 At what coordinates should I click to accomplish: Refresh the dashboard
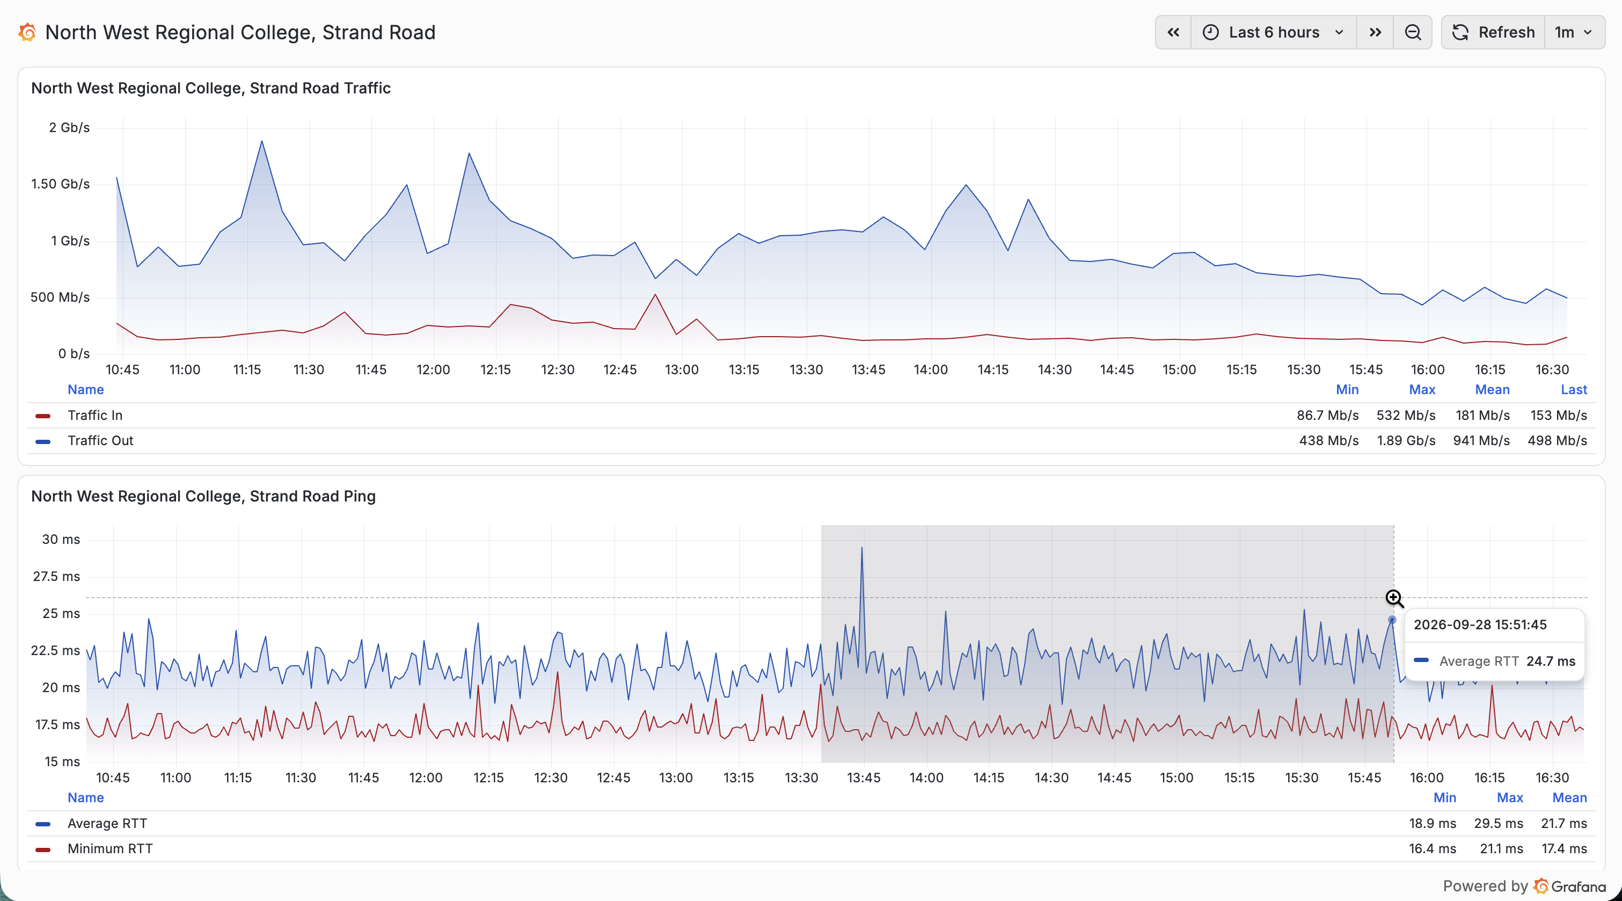[1493, 32]
